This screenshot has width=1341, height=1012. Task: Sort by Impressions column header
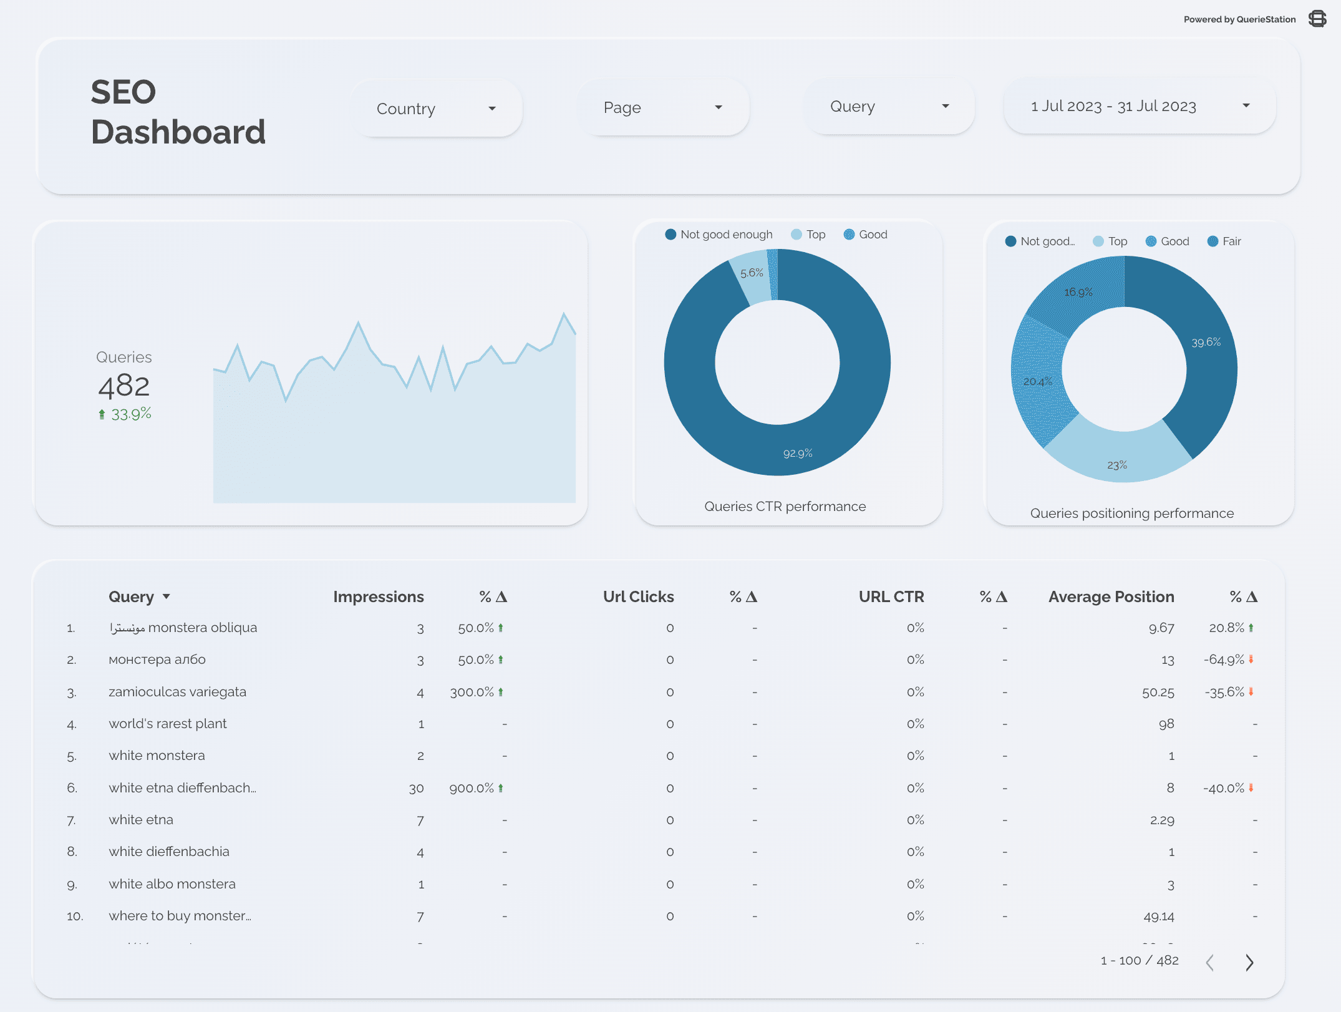(x=378, y=596)
